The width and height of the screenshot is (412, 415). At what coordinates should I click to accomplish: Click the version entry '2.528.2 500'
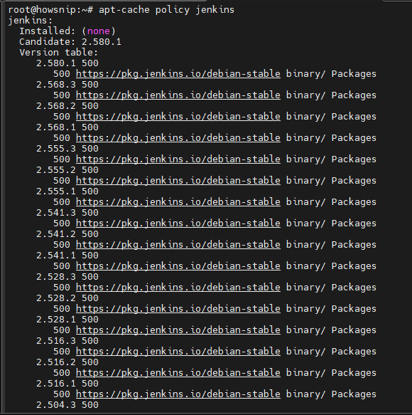67,298
